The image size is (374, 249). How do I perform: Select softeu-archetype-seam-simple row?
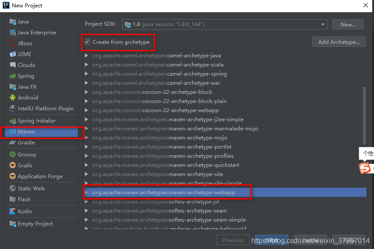tap(225, 220)
